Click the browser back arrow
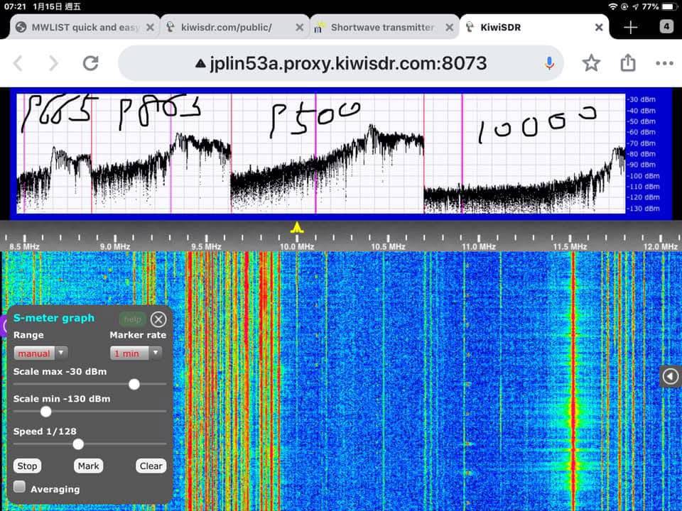The height and width of the screenshot is (511, 682). pos(18,63)
